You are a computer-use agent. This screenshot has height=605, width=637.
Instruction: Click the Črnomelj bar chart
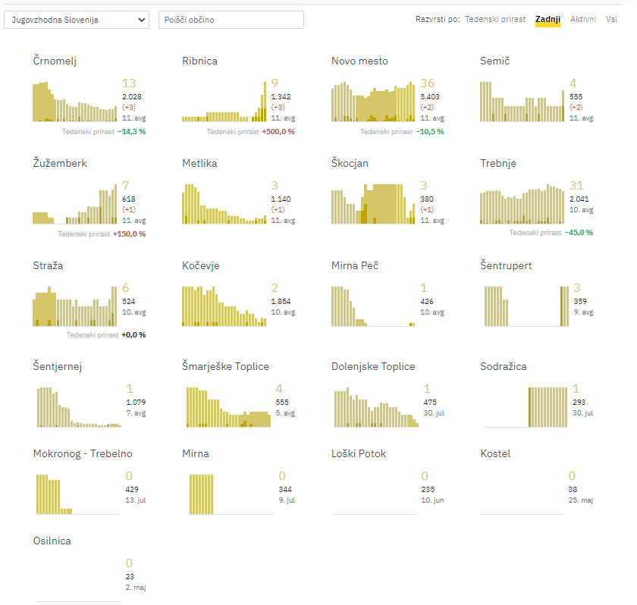coord(75,102)
